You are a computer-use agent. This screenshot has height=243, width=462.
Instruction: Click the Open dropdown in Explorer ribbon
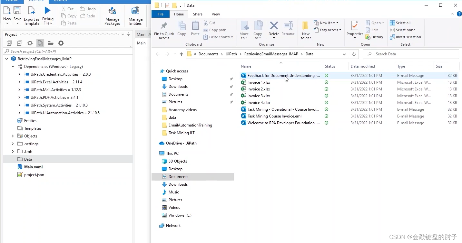click(375, 23)
